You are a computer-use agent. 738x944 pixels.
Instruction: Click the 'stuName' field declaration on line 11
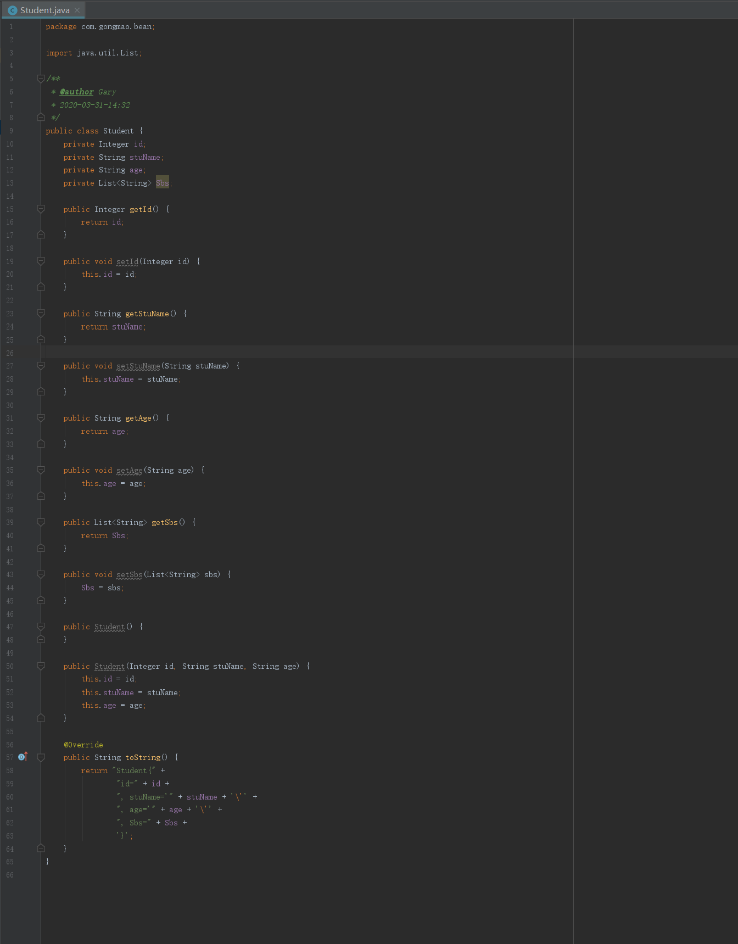[145, 157]
